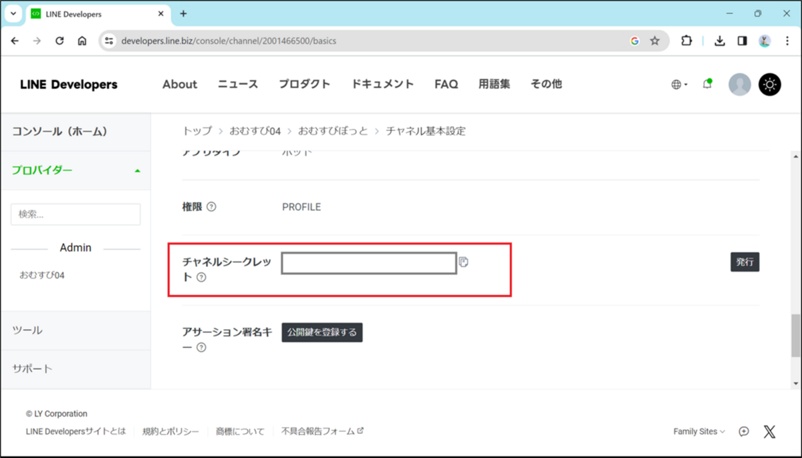Open the FAQ page
This screenshot has height=458, width=802.
click(x=446, y=84)
